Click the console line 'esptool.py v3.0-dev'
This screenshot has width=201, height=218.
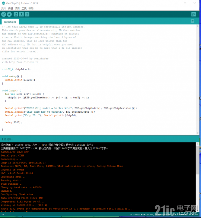[15, 152]
